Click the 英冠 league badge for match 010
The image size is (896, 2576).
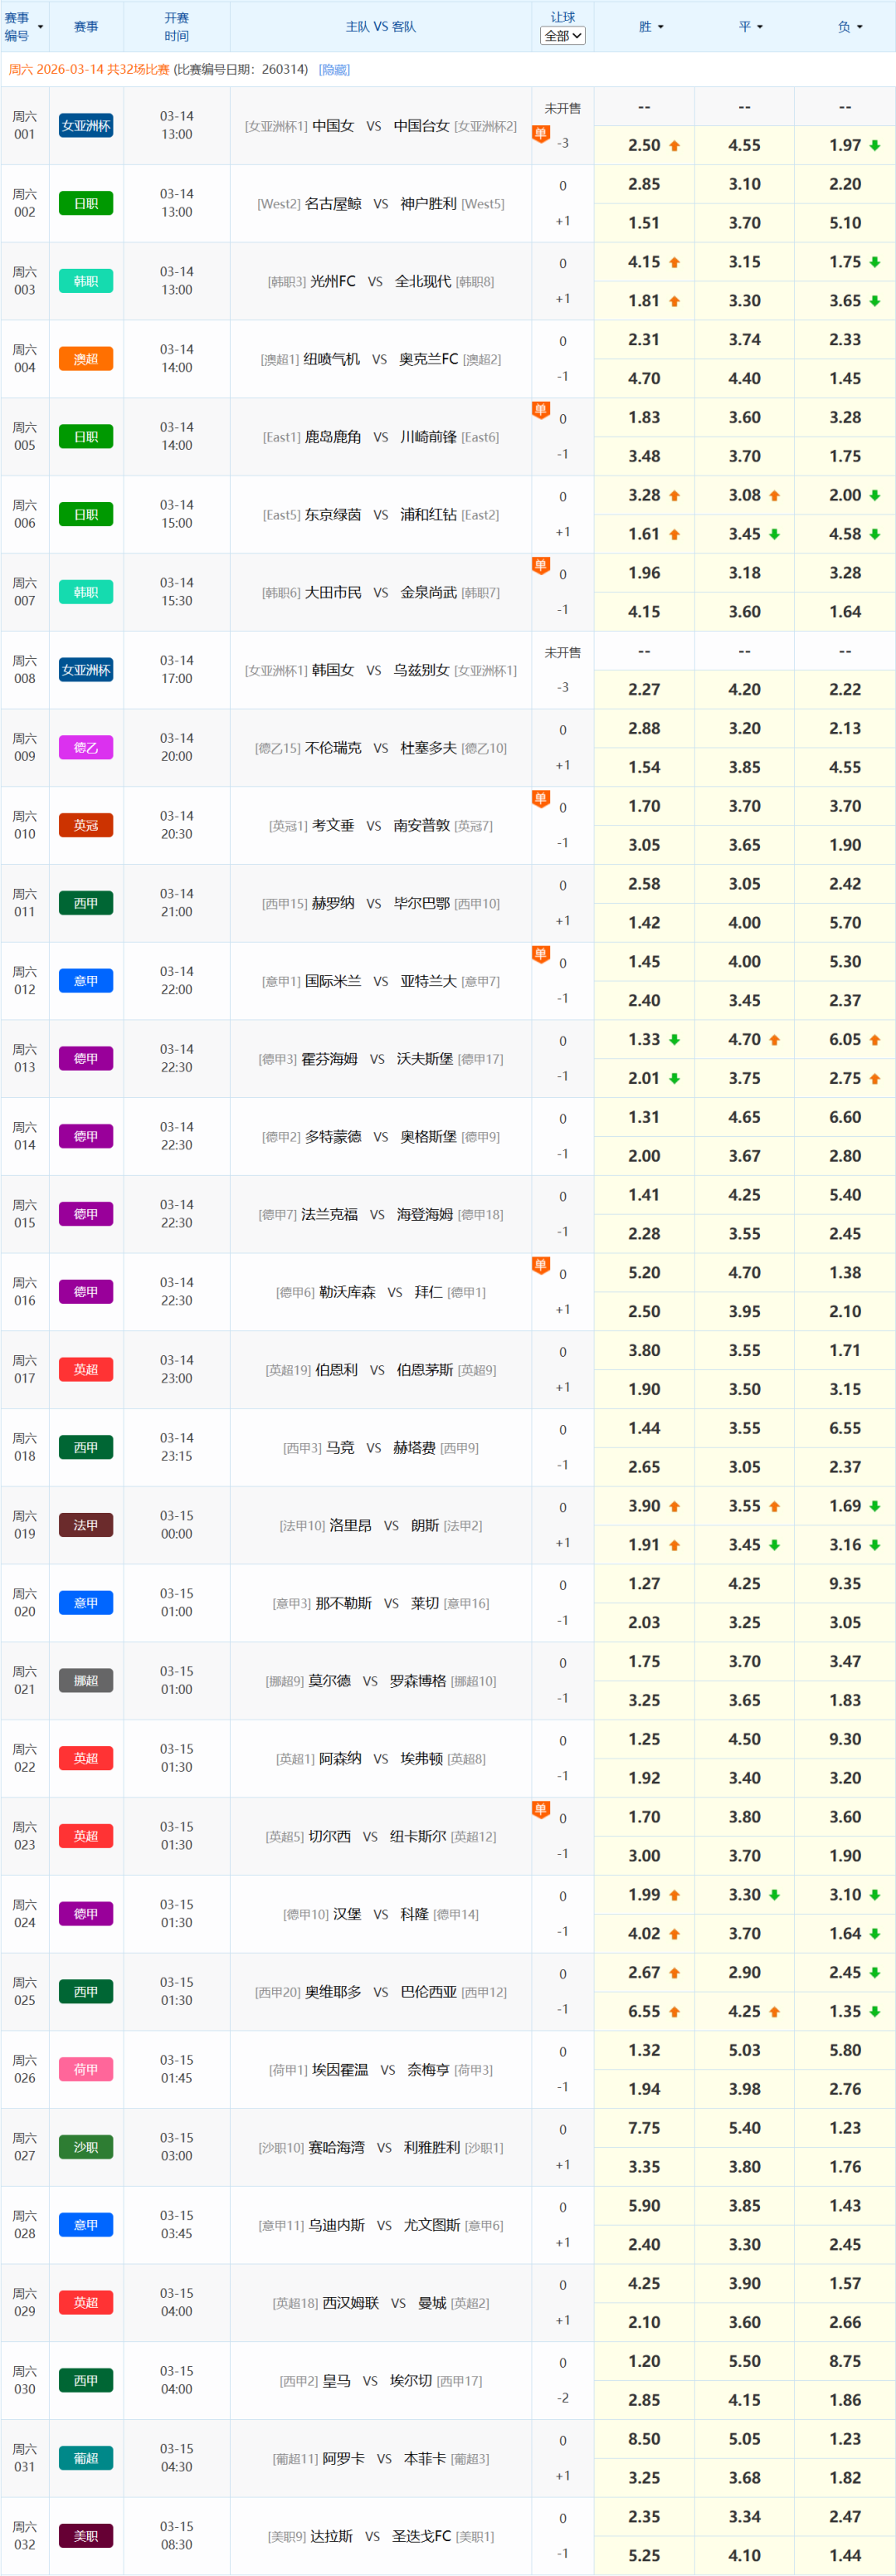[x=86, y=825]
